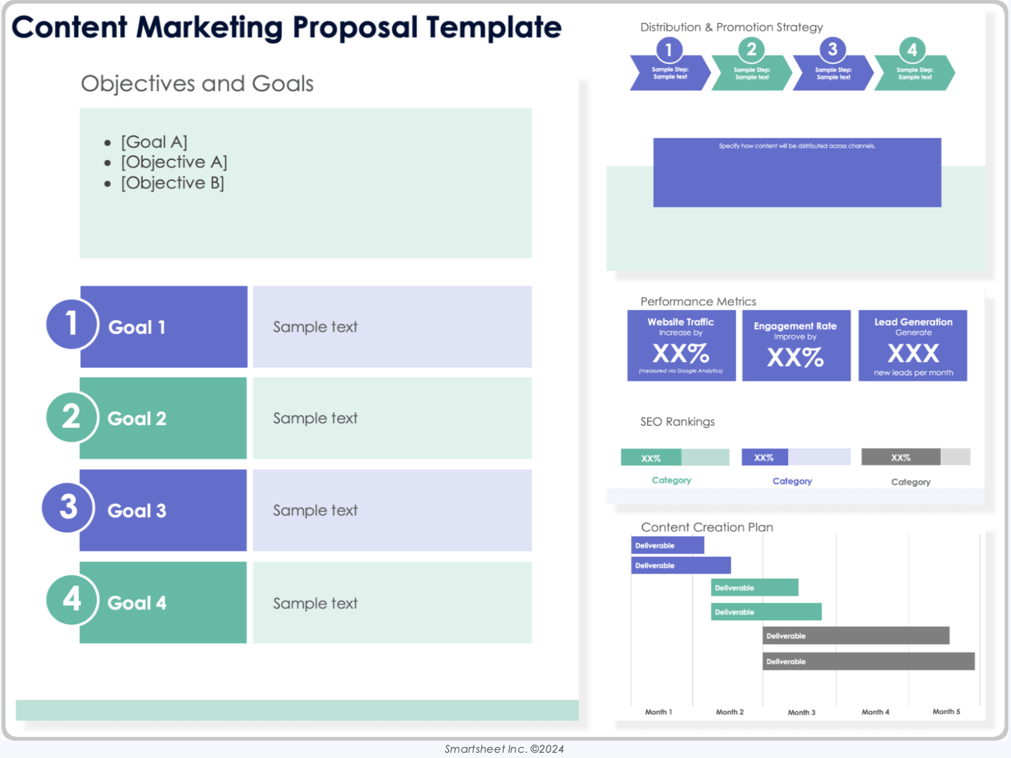
Task: Click the Month 1 axis label
Action: pyautogui.click(x=658, y=712)
